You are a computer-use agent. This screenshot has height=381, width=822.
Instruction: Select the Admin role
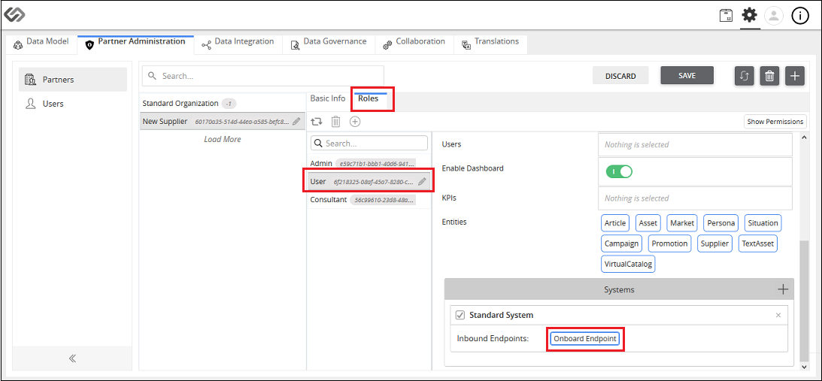point(369,164)
